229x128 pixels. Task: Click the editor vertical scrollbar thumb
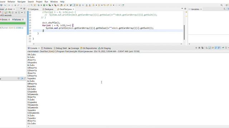184,32
